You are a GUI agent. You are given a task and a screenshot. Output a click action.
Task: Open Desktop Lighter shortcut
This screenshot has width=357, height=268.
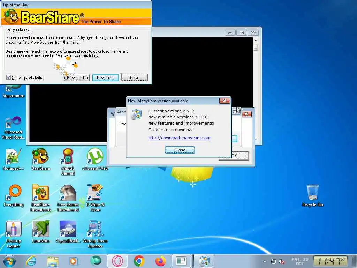point(14,234)
